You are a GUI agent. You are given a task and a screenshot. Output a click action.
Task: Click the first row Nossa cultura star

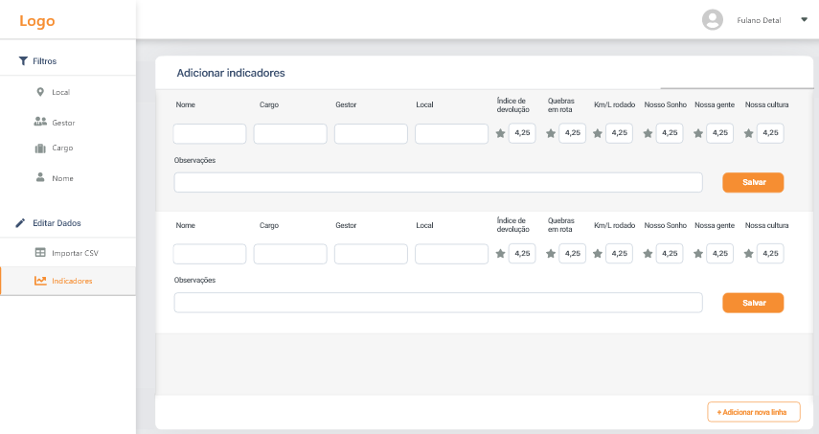click(x=748, y=133)
